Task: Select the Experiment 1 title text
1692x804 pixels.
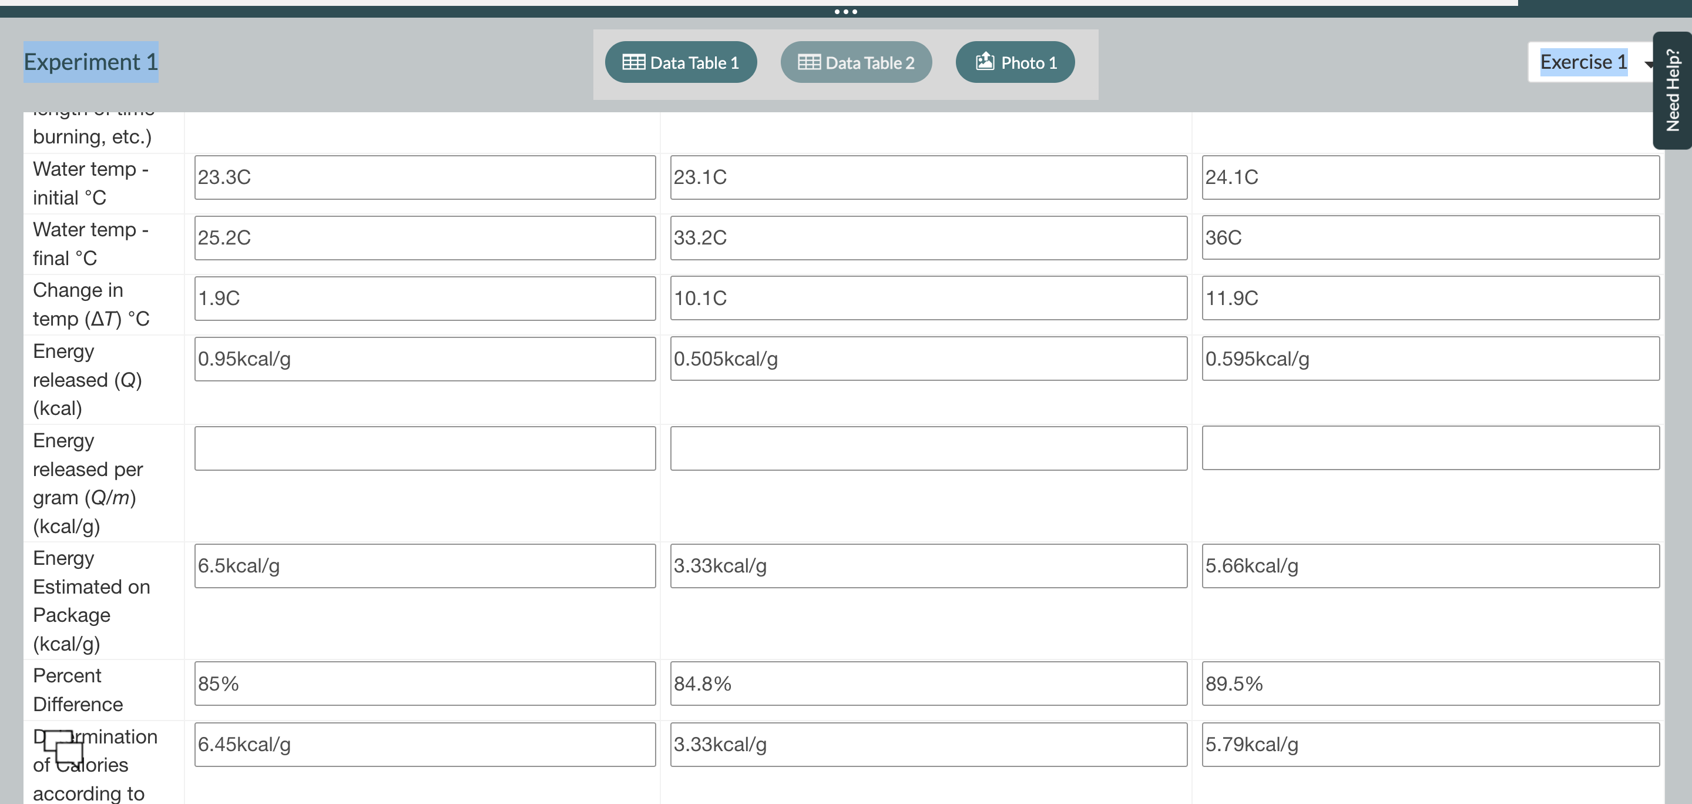Action: click(x=90, y=62)
